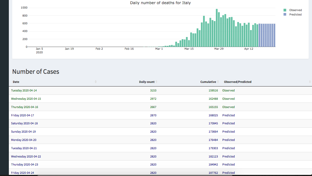
Task: Sort table by Daily count header
Action: [x=147, y=82]
